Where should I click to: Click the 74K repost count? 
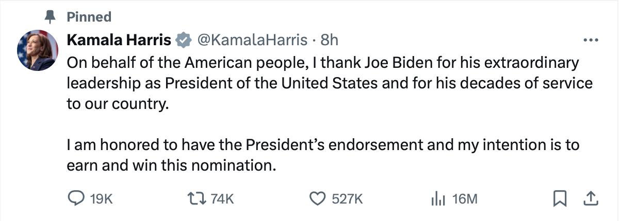tap(223, 198)
